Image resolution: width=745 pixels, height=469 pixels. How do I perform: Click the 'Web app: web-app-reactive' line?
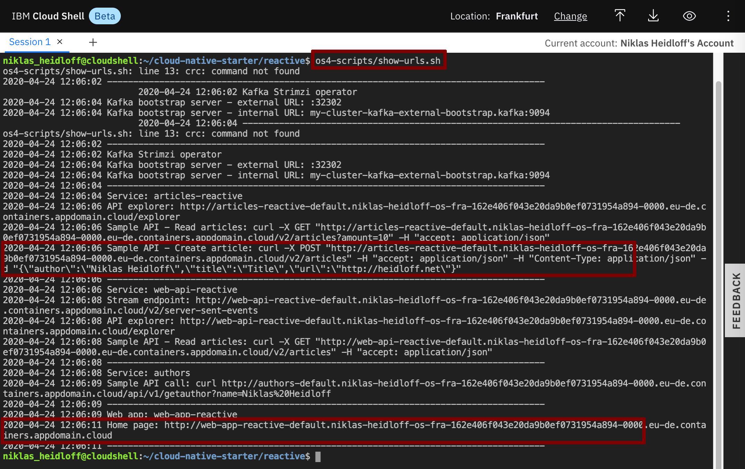point(120,414)
